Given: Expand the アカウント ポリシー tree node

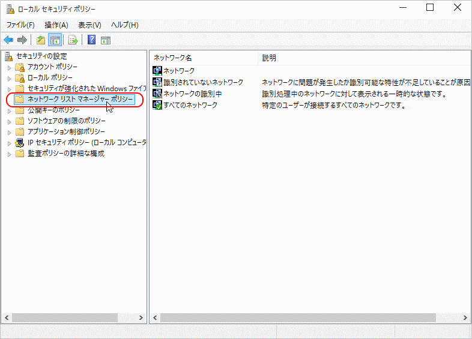Looking at the screenshot, I should 10,68.
